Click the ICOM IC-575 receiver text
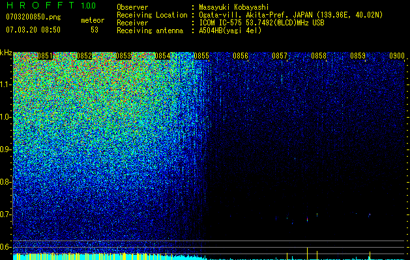Screen dimensions: 410x260 (x=261, y=23)
